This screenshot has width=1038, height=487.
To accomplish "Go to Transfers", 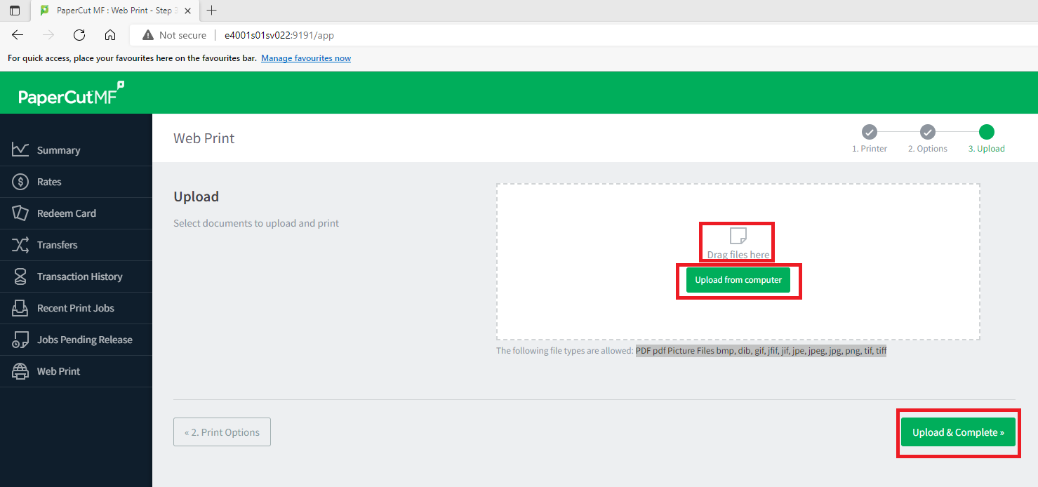I will pyautogui.click(x=76, y=245).
